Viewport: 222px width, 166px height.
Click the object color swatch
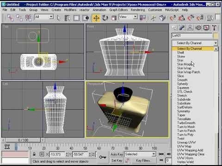(x=216, y=36)
